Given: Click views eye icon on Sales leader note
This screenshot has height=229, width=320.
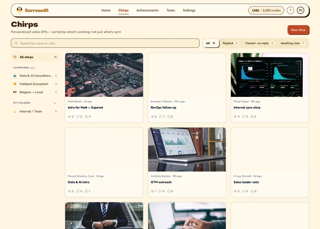Looking at the screenshot, I should (235, 191).
